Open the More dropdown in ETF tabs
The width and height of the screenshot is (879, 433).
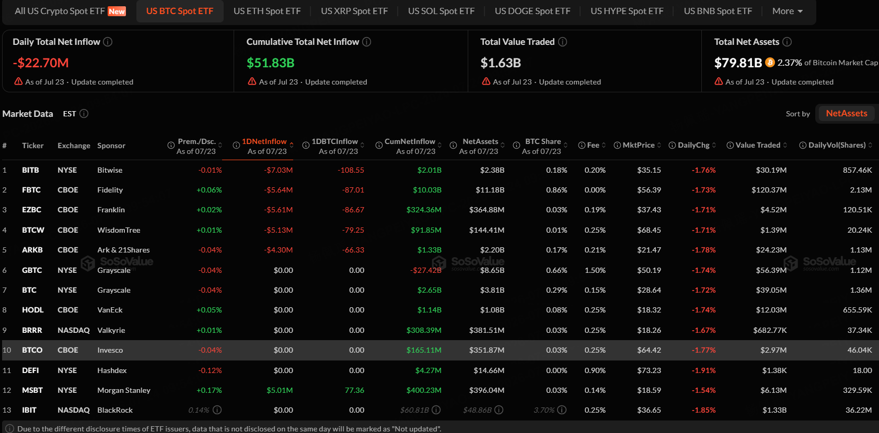[788, 11]
